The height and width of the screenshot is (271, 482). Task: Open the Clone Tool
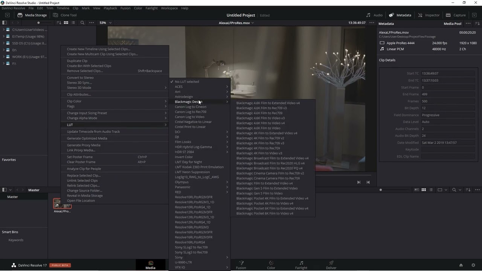65,15
